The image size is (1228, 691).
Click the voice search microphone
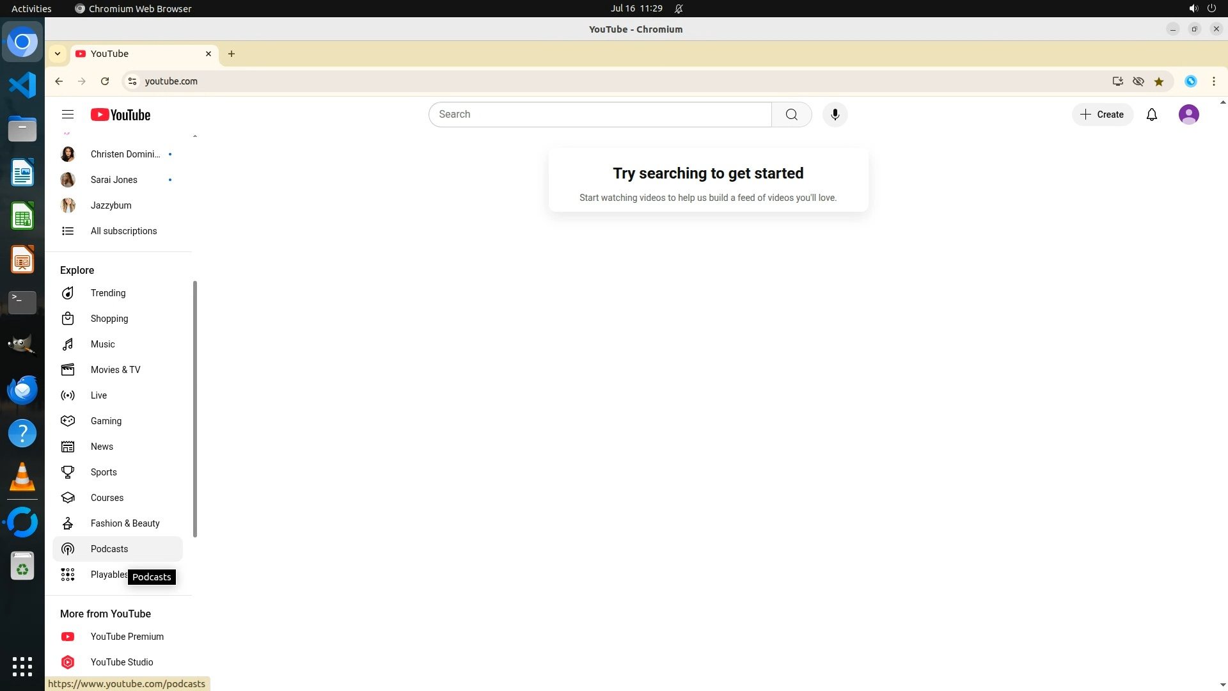pos(835,115)
